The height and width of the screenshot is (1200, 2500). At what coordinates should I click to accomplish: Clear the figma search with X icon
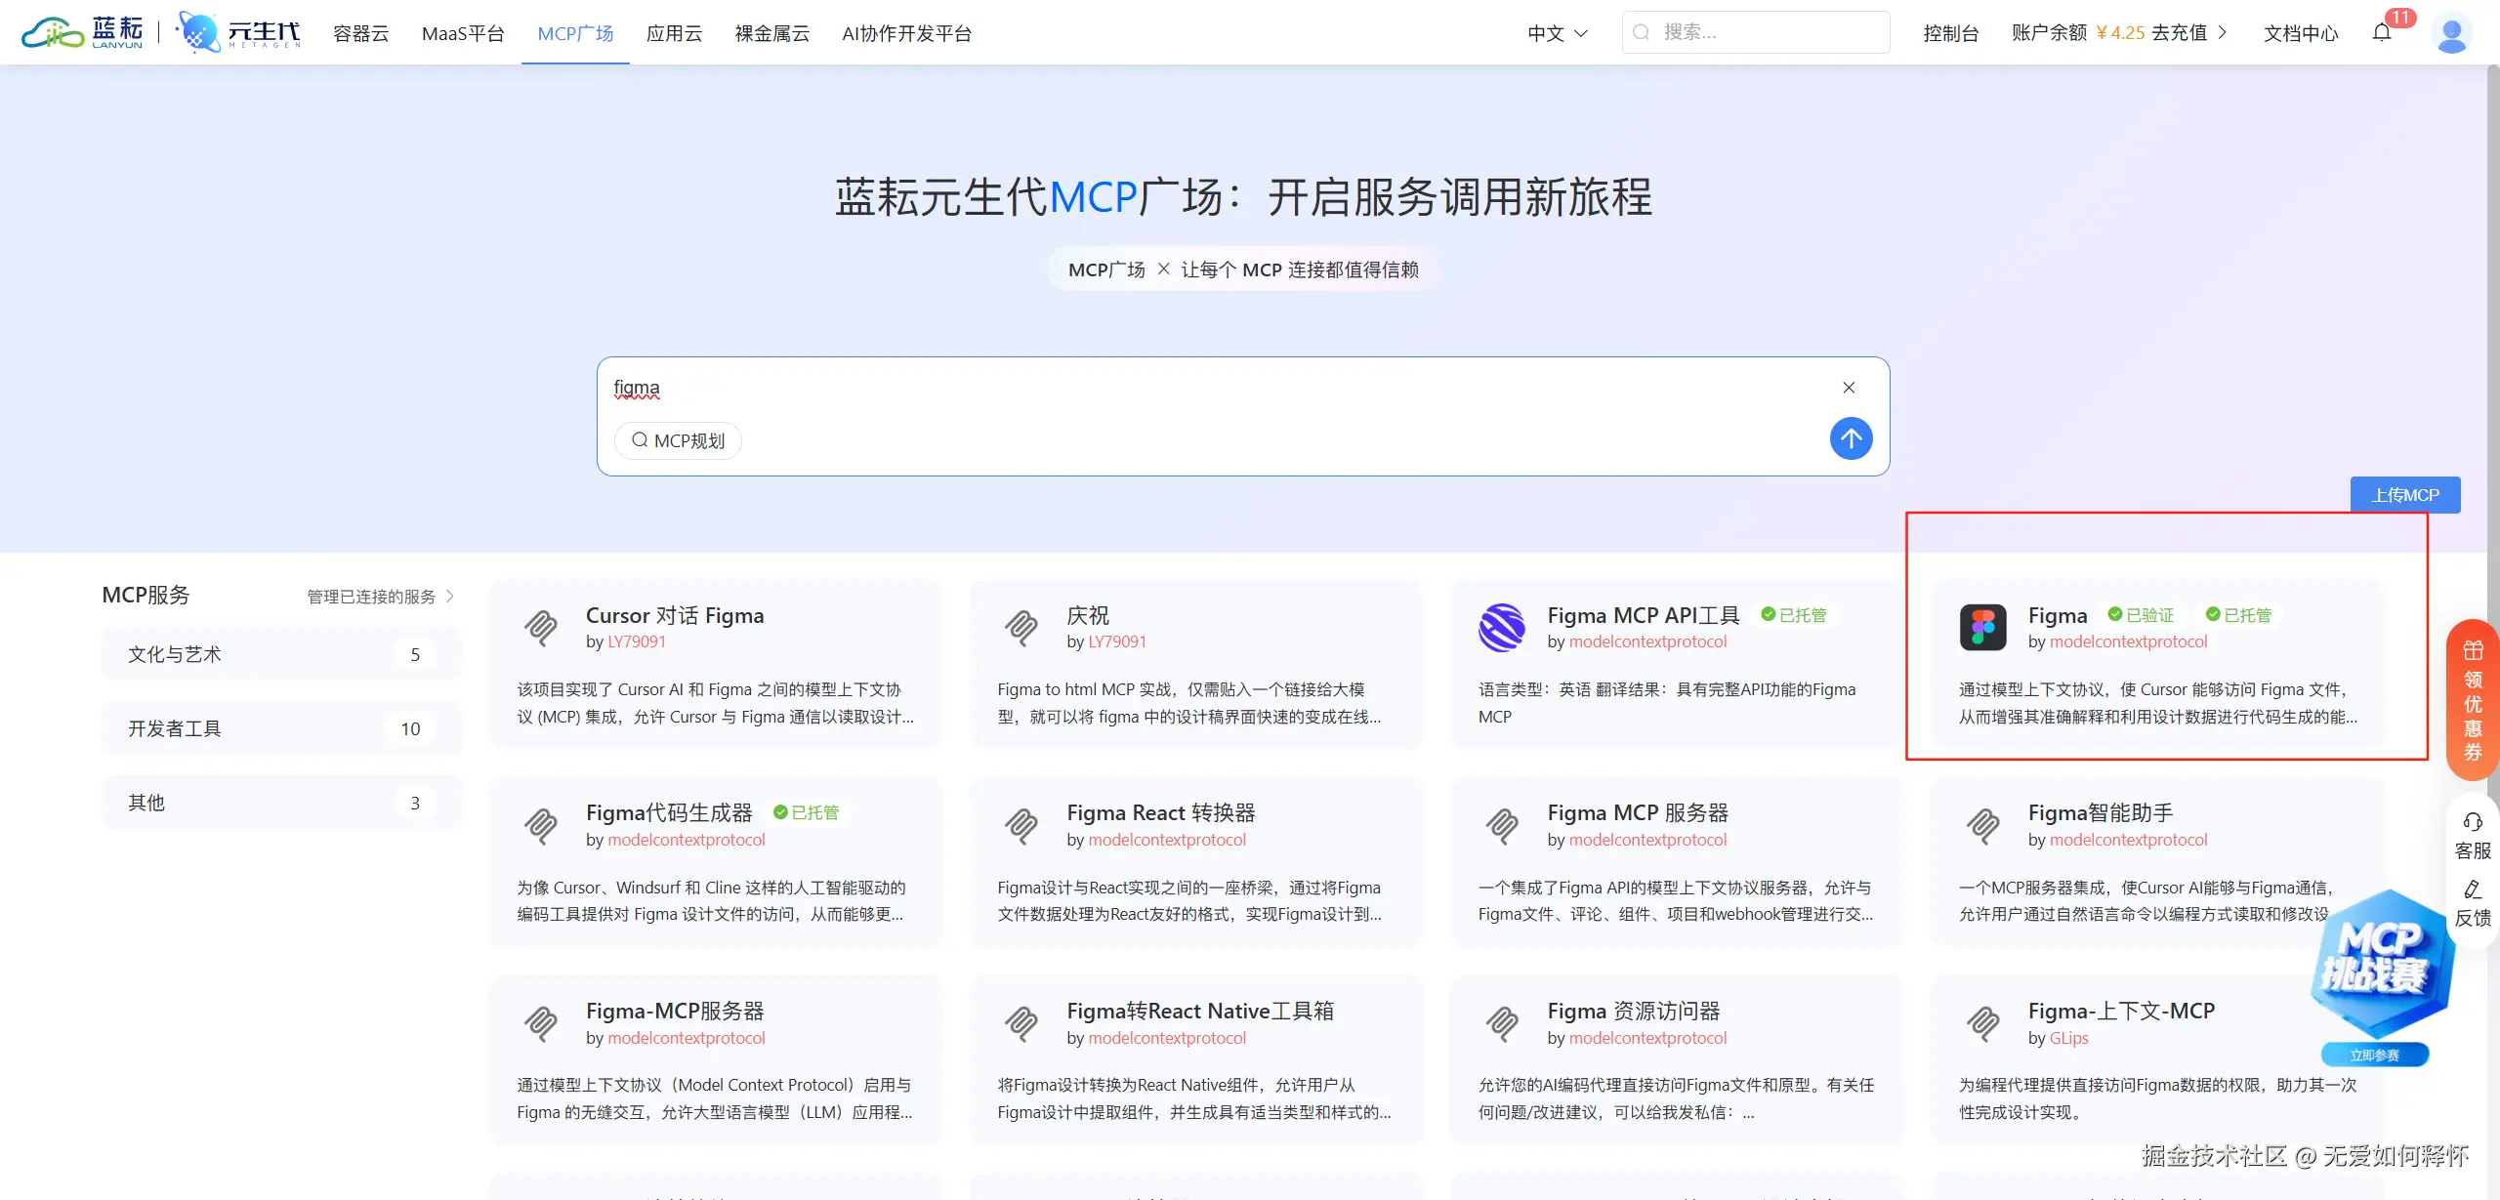coord(1849,388)
